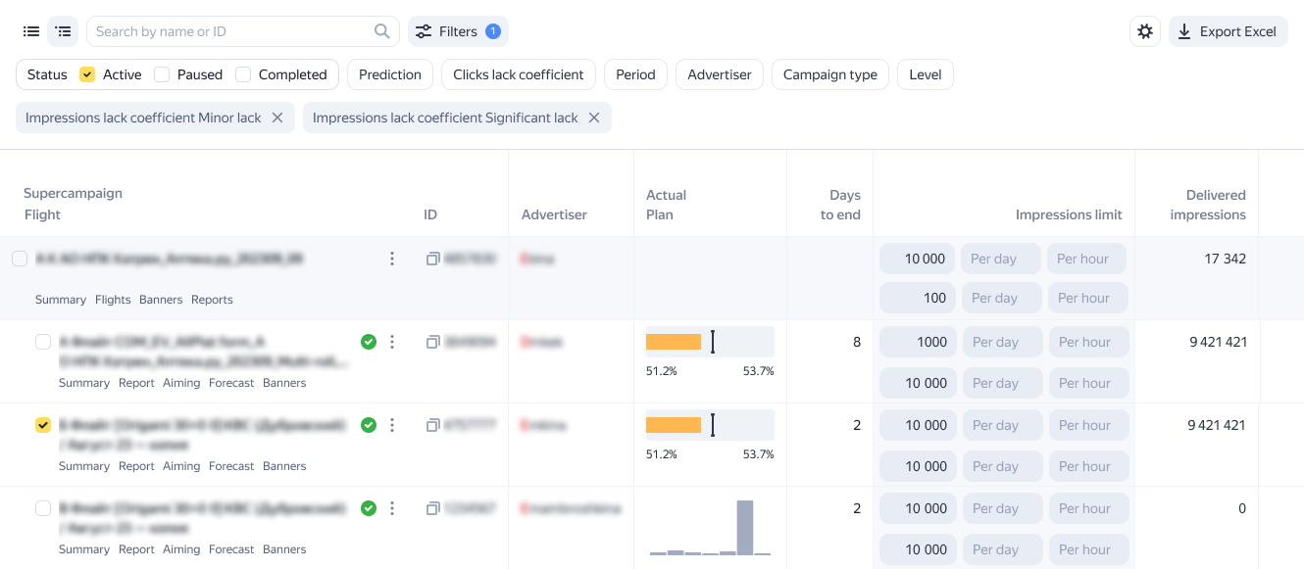The width and height of the screenshot is (1304, 569).
Task: Click green status icon of last flight
Action: [x=369, y=508]
